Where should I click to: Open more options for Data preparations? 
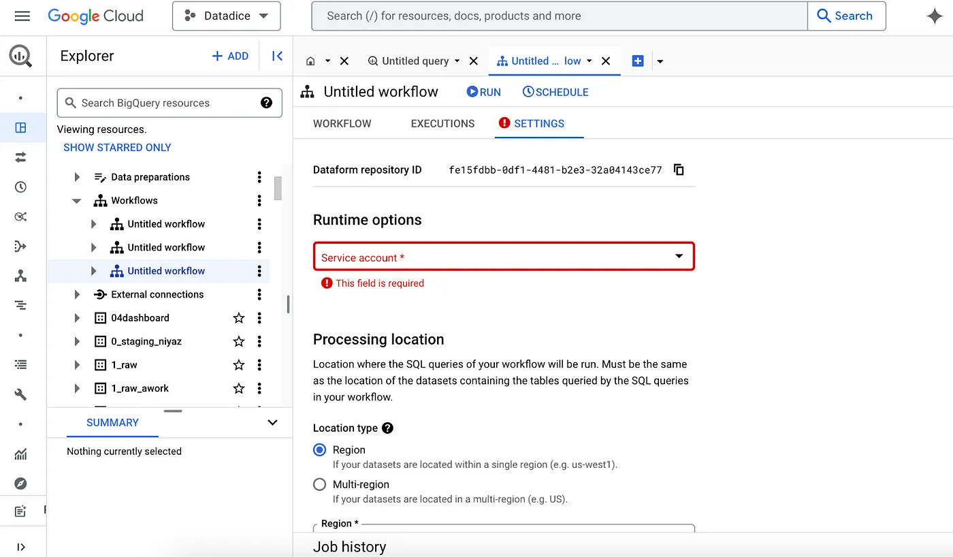tap(259, 177)
